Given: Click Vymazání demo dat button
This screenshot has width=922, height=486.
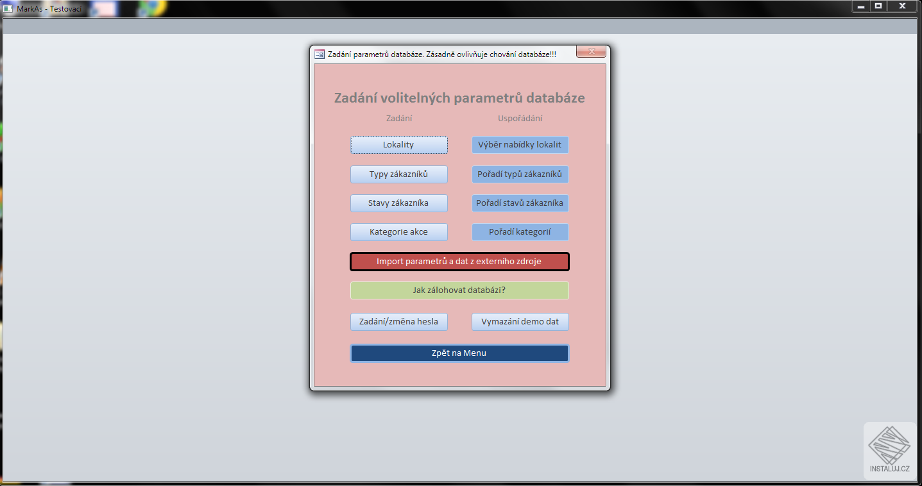Looking at the screenshot, I should coord(520,322).
